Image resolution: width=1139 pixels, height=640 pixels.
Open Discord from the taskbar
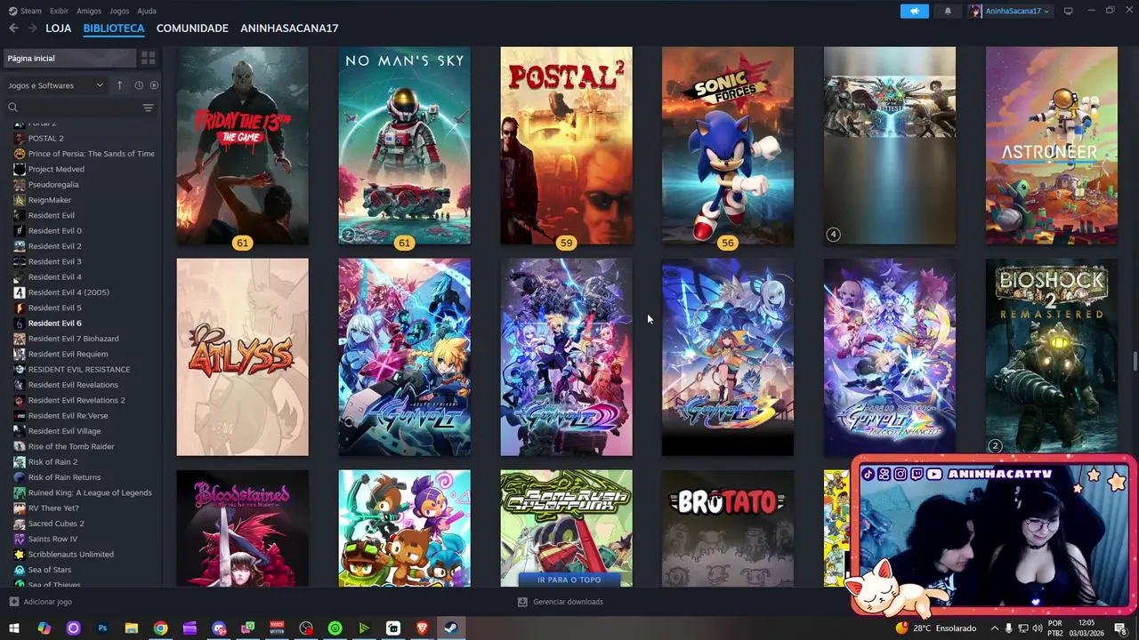[219, 628]
